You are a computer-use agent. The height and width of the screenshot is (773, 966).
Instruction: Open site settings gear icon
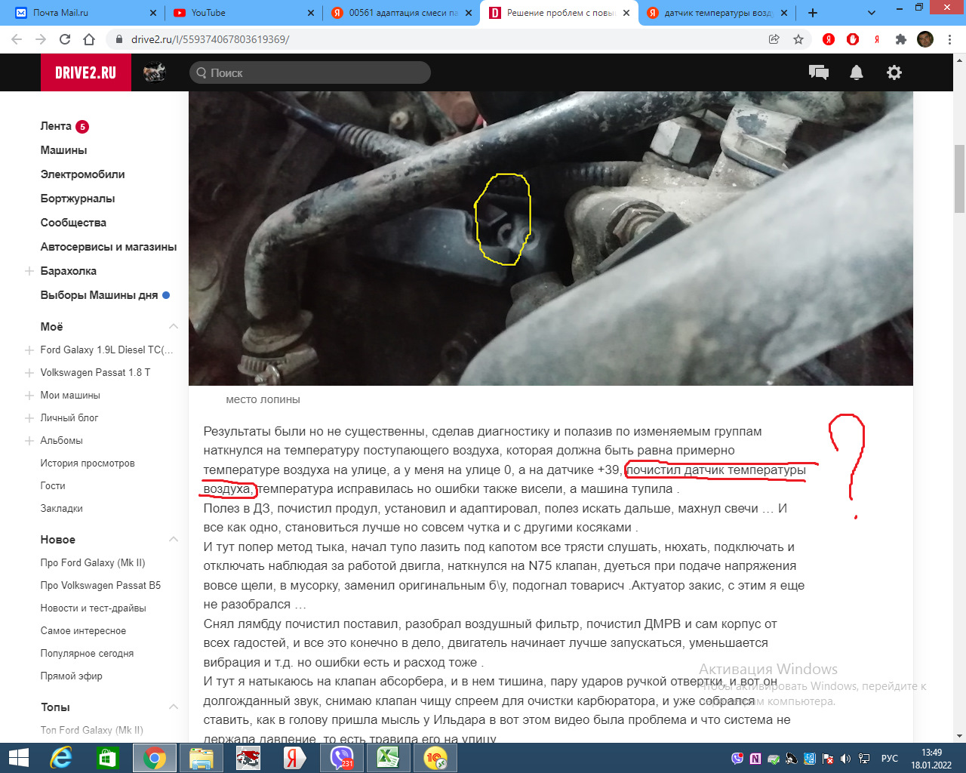point(894,72)
